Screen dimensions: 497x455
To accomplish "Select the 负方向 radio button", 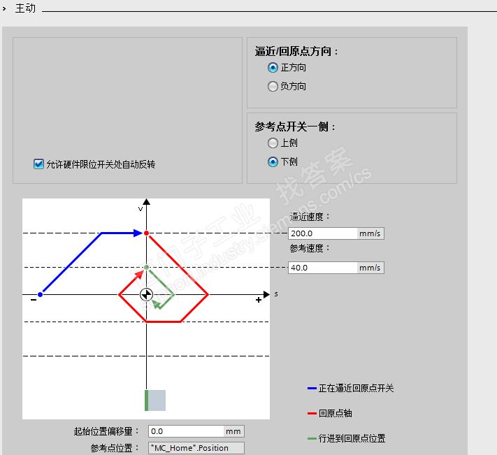I will tap(273, 86).
